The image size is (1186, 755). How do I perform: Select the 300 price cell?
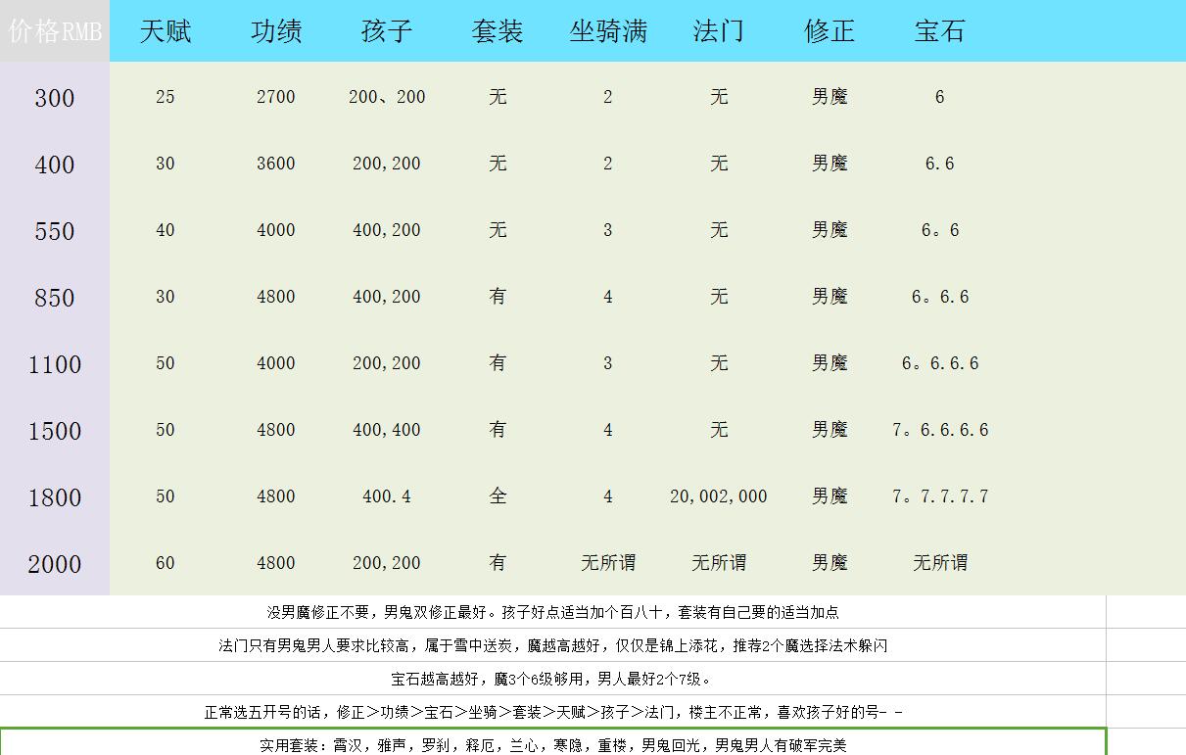point(55,98)
